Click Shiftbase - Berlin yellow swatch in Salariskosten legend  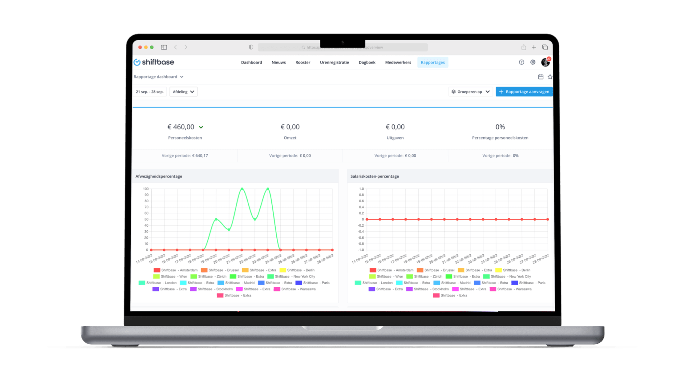(498, 270)
